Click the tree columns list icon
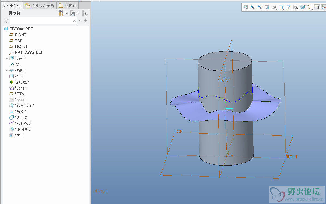This screenshot has width=326, height=204. [72, 13]
